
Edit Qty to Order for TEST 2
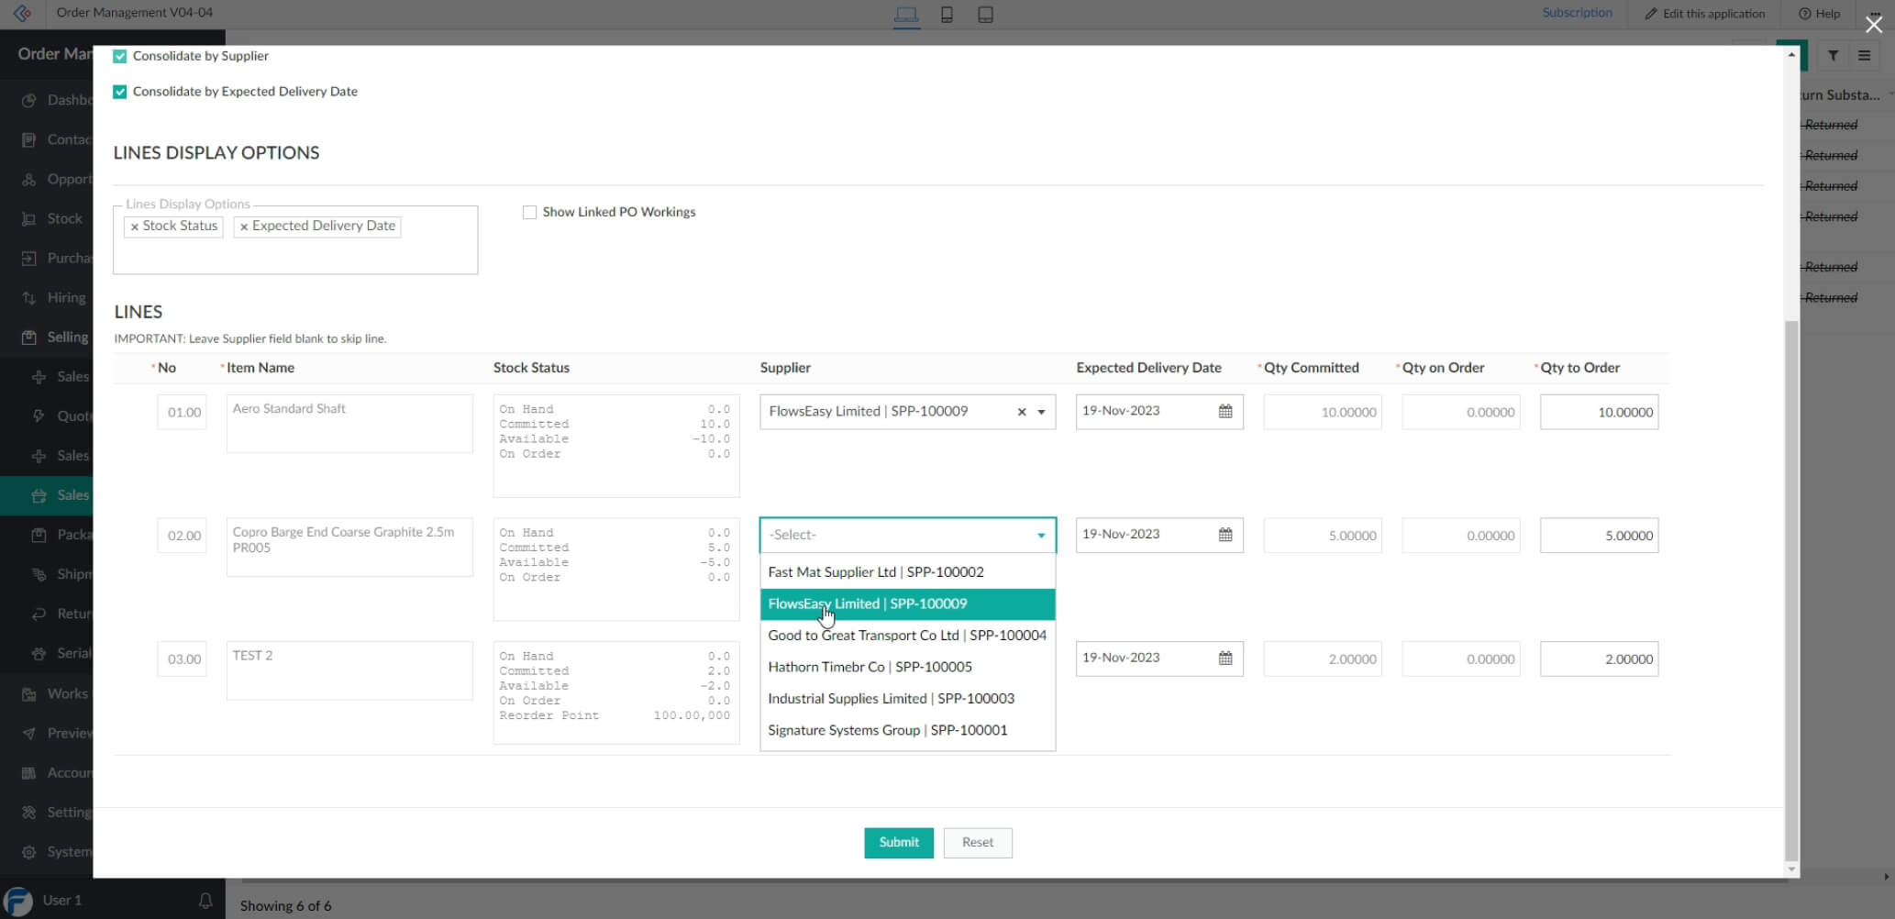(1599, 659)
